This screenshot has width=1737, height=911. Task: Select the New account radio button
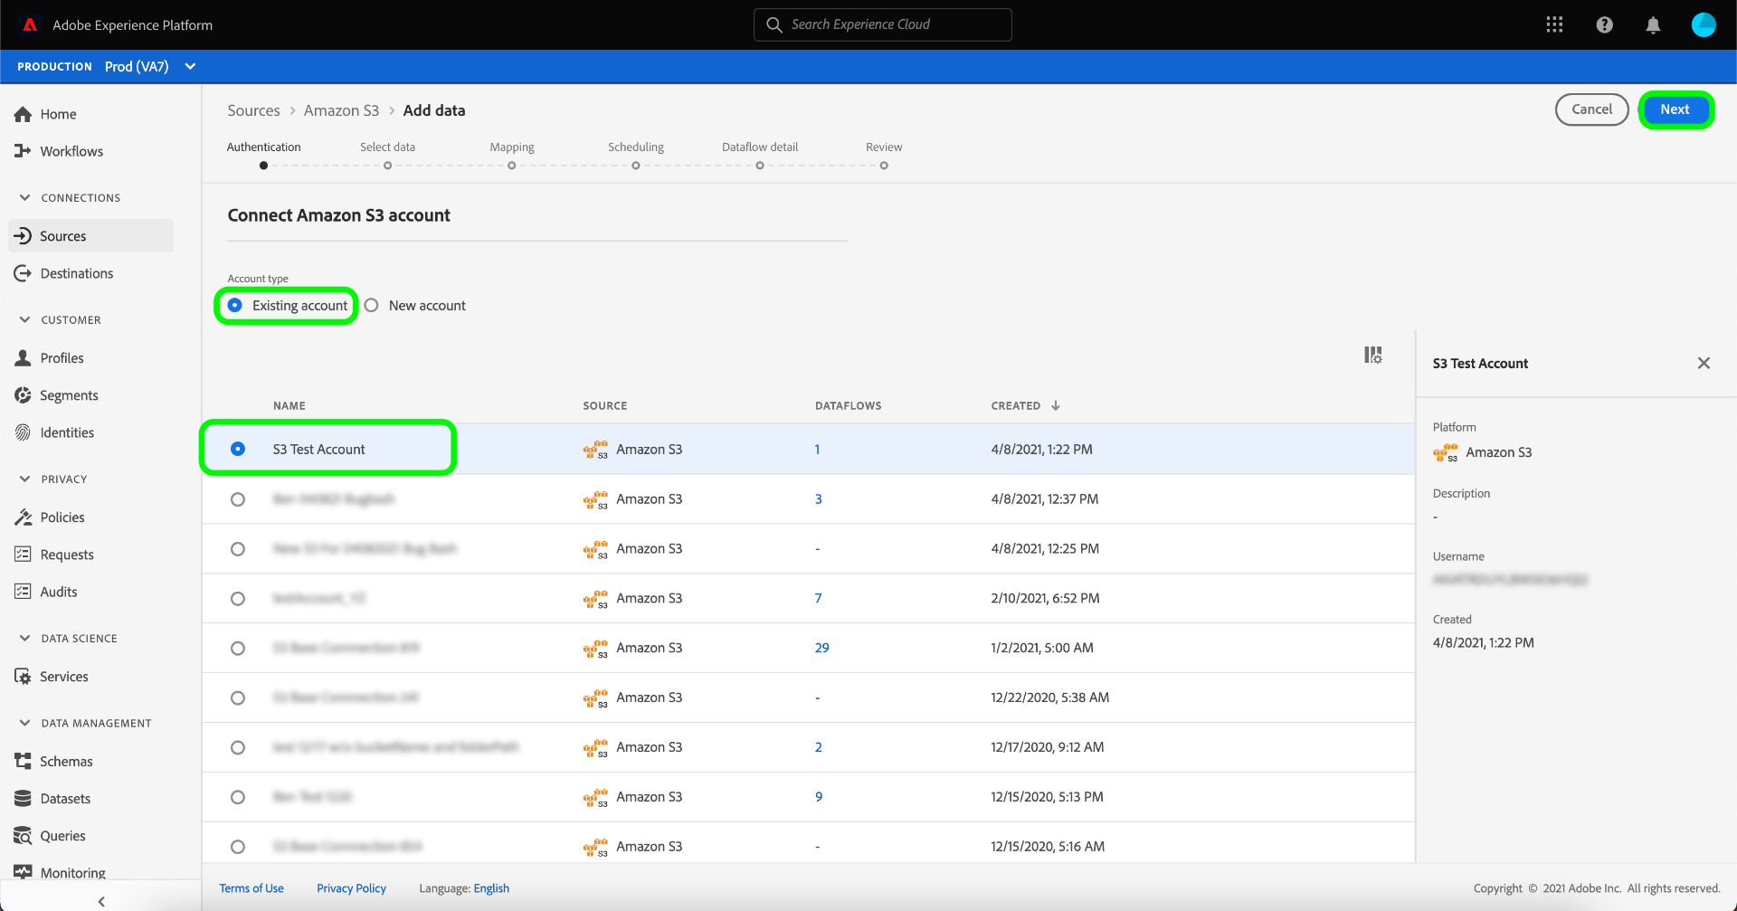372,306
